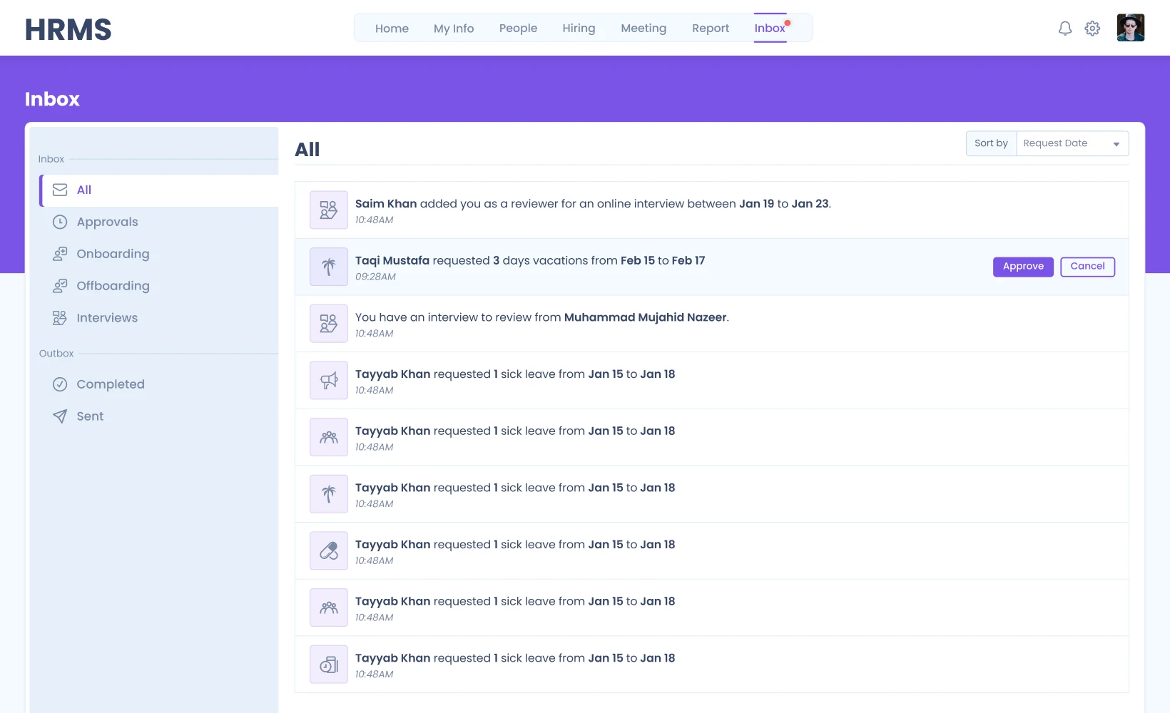
Task: Open the settings gear icon
Action: 1092,29
